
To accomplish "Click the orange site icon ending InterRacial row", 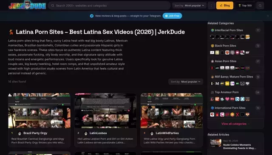I will [x=247, y=37].
